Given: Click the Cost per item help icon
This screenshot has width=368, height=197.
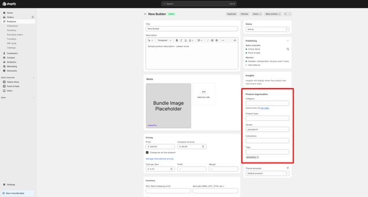Looking at the screenshot, I should click(x=171, y=169).
